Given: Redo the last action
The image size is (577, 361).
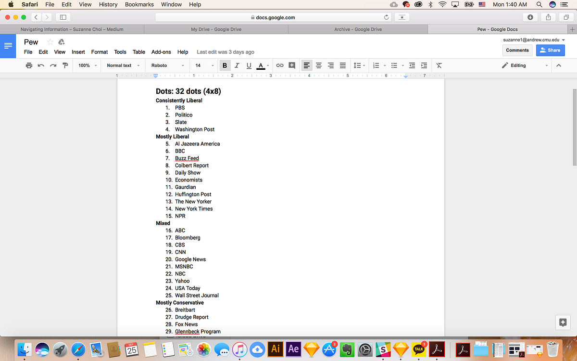Looking at the screenshot, I should (53, 65).
